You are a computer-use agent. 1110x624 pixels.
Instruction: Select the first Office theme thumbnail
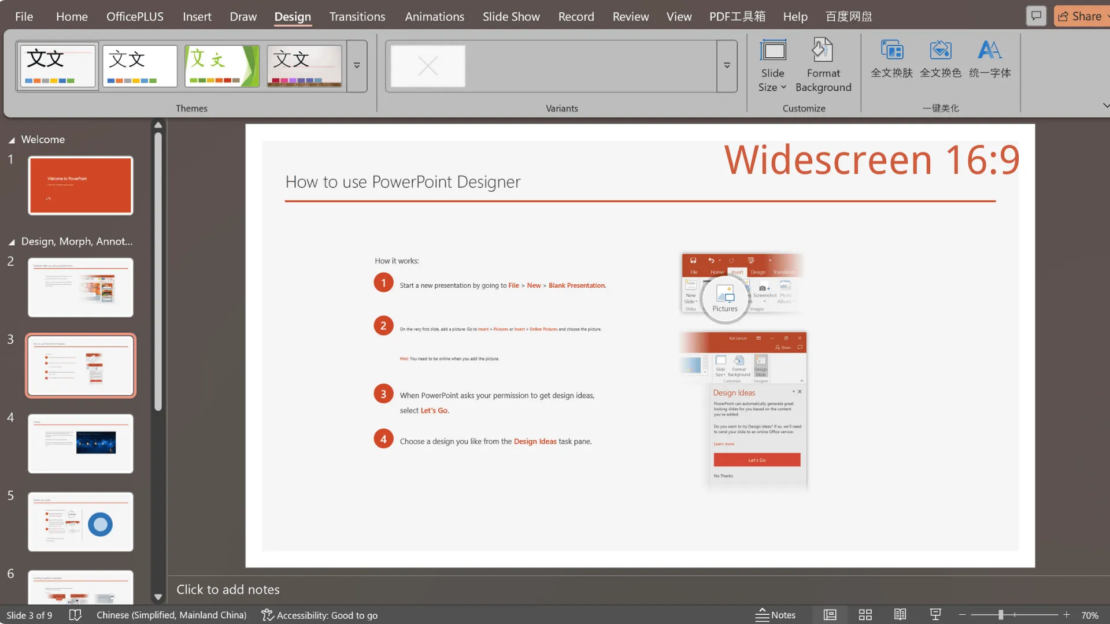(x=58, y=66)
